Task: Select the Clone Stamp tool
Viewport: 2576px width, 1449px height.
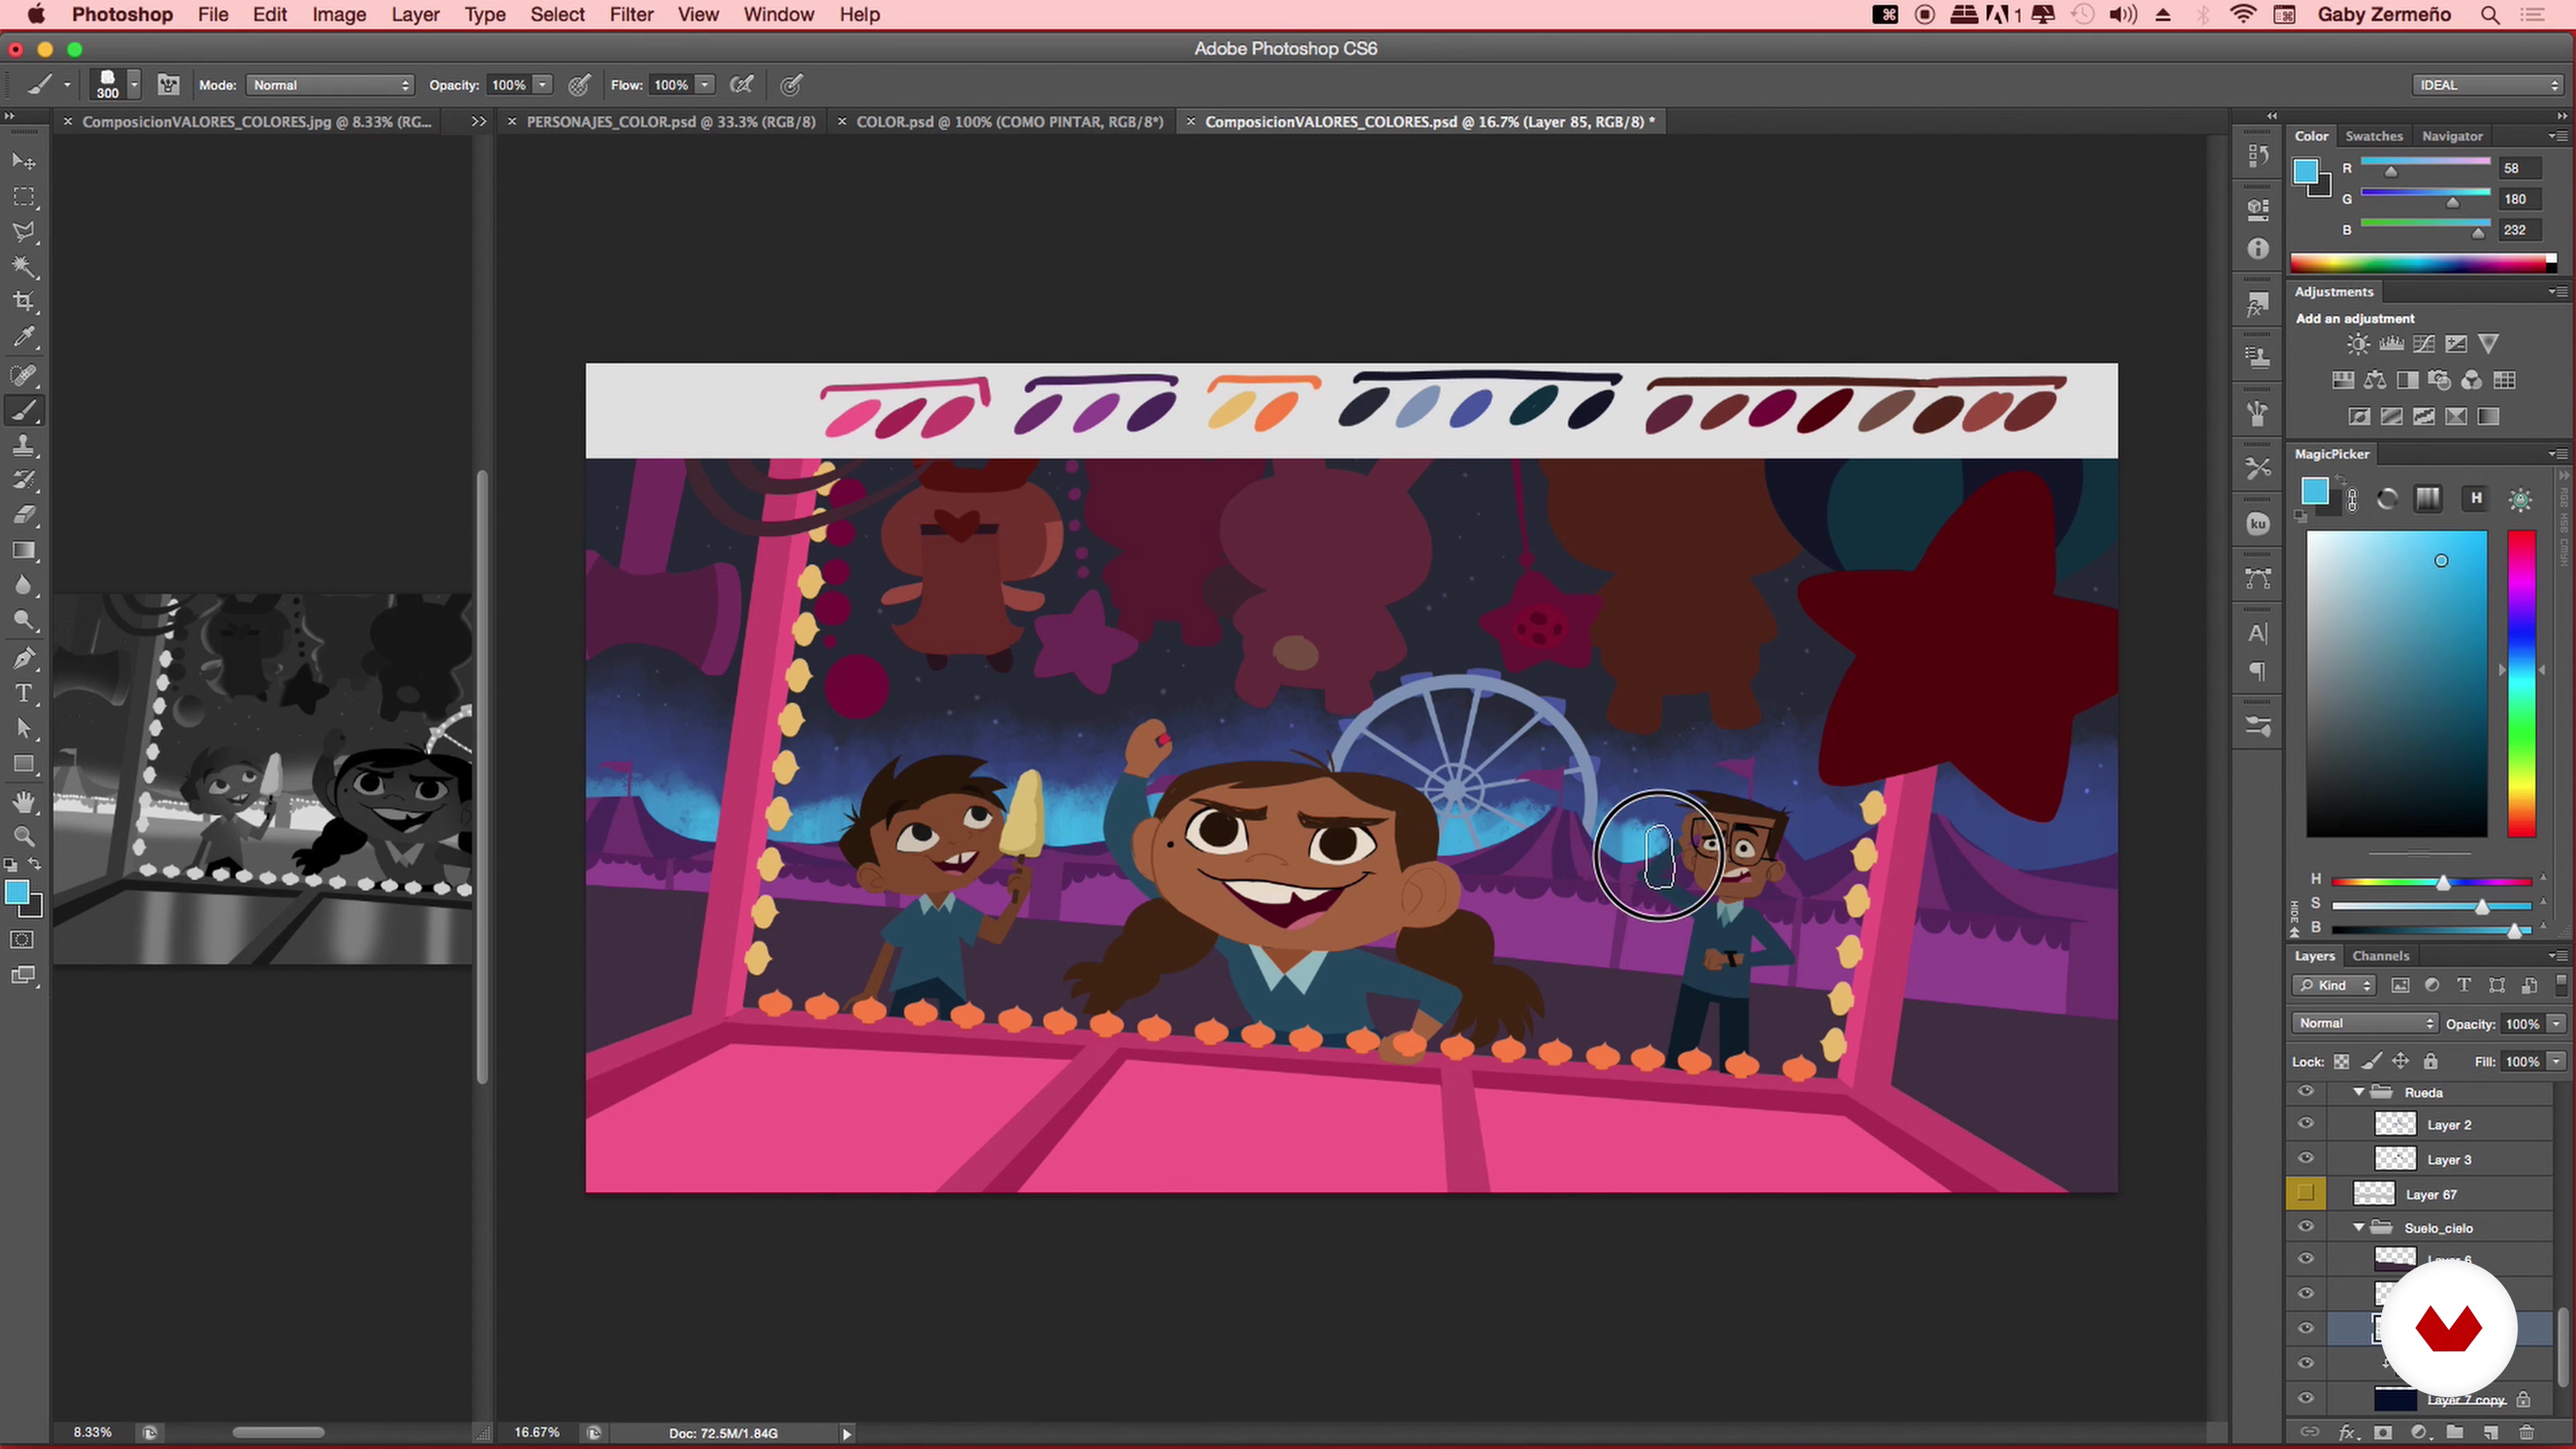Action: coord(24,446)
